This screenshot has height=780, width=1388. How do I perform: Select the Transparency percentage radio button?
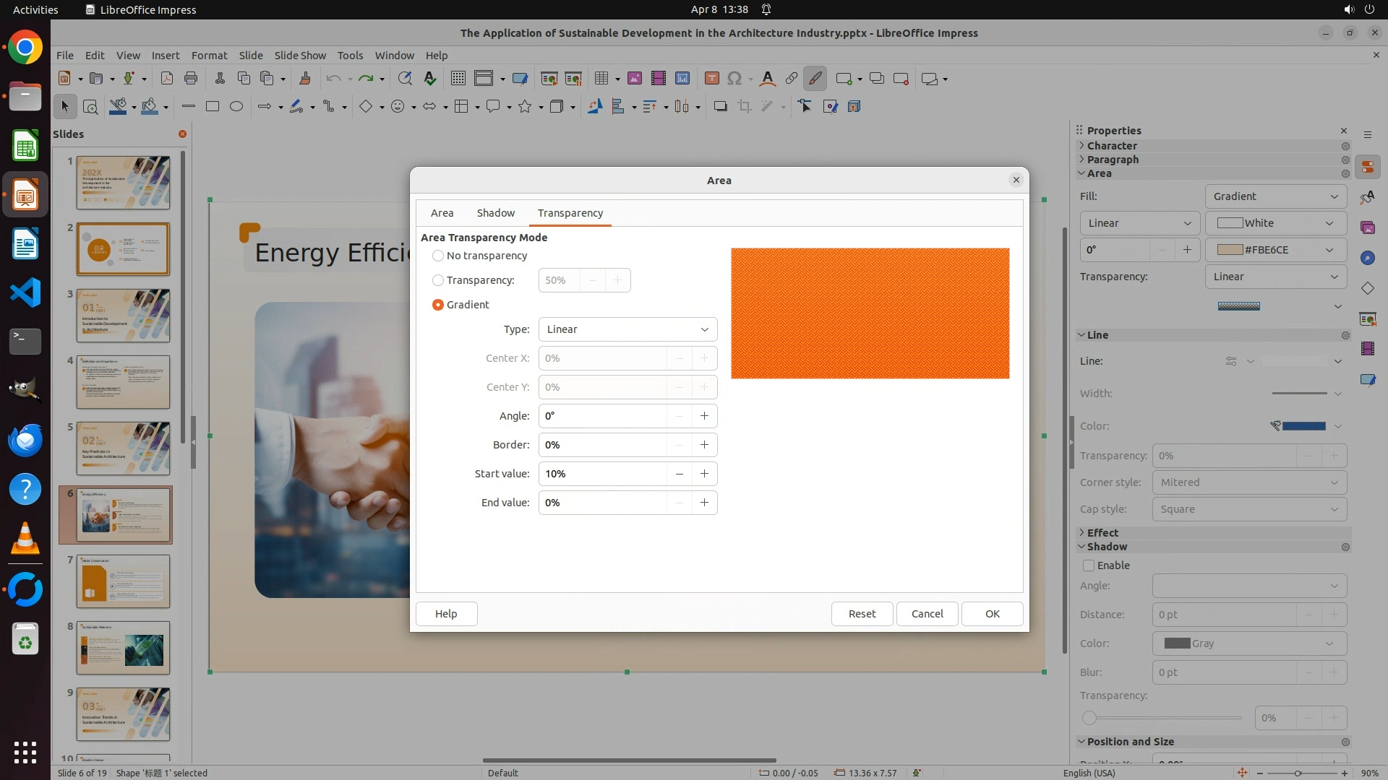tap(438, 280)
